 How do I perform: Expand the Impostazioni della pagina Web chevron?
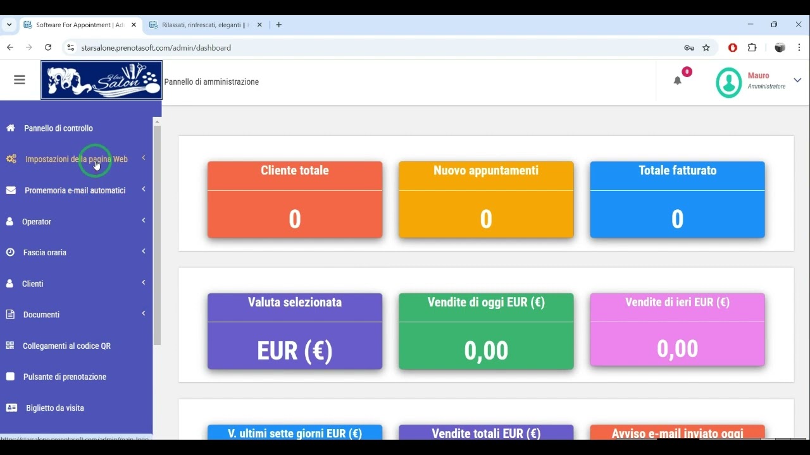144,158
